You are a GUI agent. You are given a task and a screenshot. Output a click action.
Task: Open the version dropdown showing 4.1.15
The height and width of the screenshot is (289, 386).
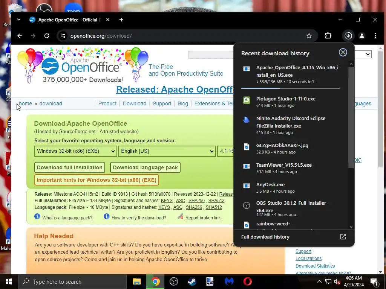[225, 151]
